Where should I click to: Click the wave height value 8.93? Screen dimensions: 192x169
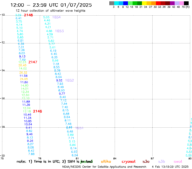61,90
